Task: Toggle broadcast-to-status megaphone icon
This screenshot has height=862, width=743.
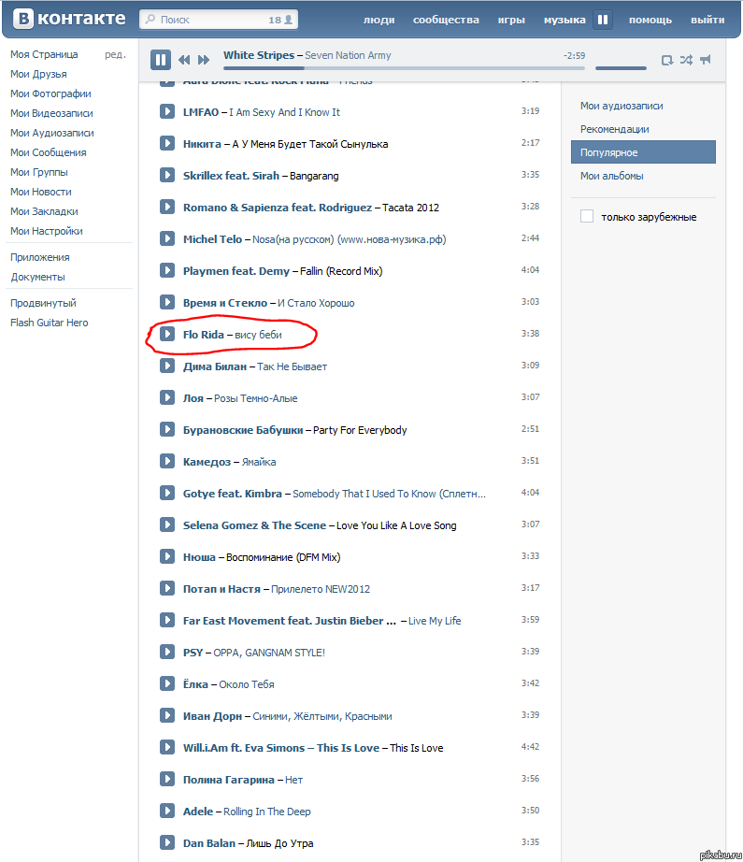Action: 706,60
